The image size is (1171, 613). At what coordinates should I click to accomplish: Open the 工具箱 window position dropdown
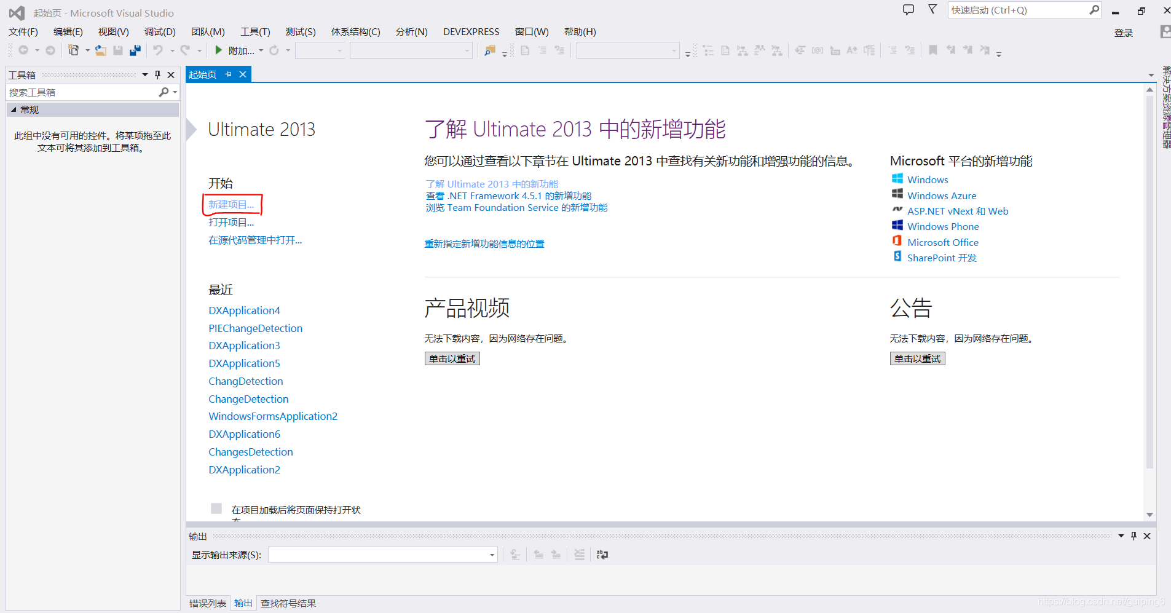click(x=145, y=75)
